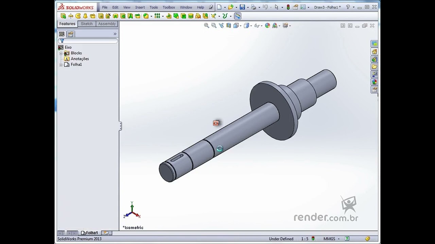Click the Zoom to Fit icon
This screenshot has width=435, height=244.
(207, 25)
